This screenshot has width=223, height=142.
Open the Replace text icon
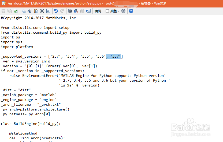coord(76,11)
